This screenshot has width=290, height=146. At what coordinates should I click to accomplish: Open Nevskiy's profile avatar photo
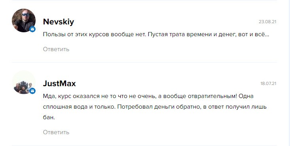click(x=24, y=20)
